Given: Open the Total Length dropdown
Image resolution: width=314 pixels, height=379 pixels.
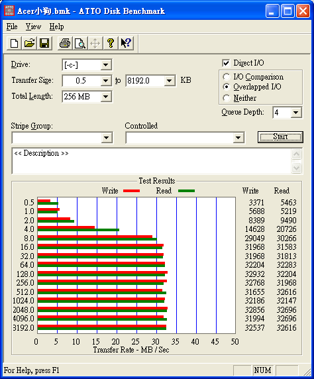Looking at the screenshot, I should pos(105,97).
